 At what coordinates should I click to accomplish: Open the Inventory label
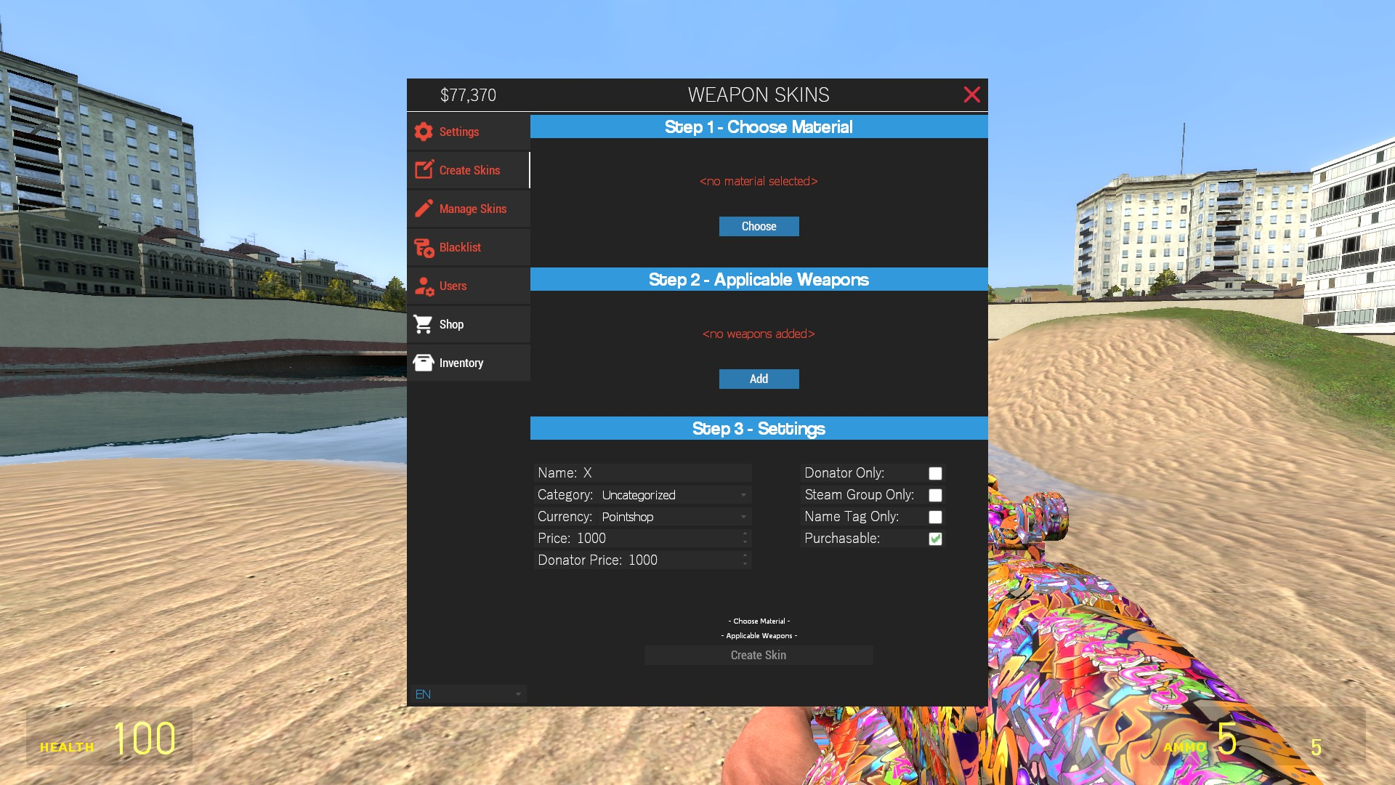click(461, 363)
